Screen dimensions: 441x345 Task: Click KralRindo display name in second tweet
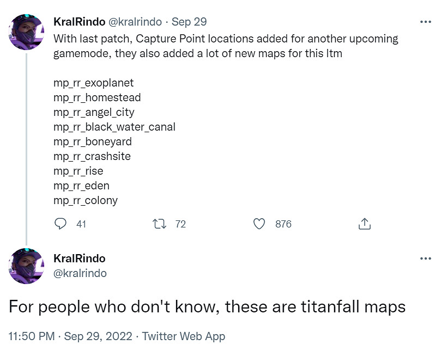(x=79, y=258)
